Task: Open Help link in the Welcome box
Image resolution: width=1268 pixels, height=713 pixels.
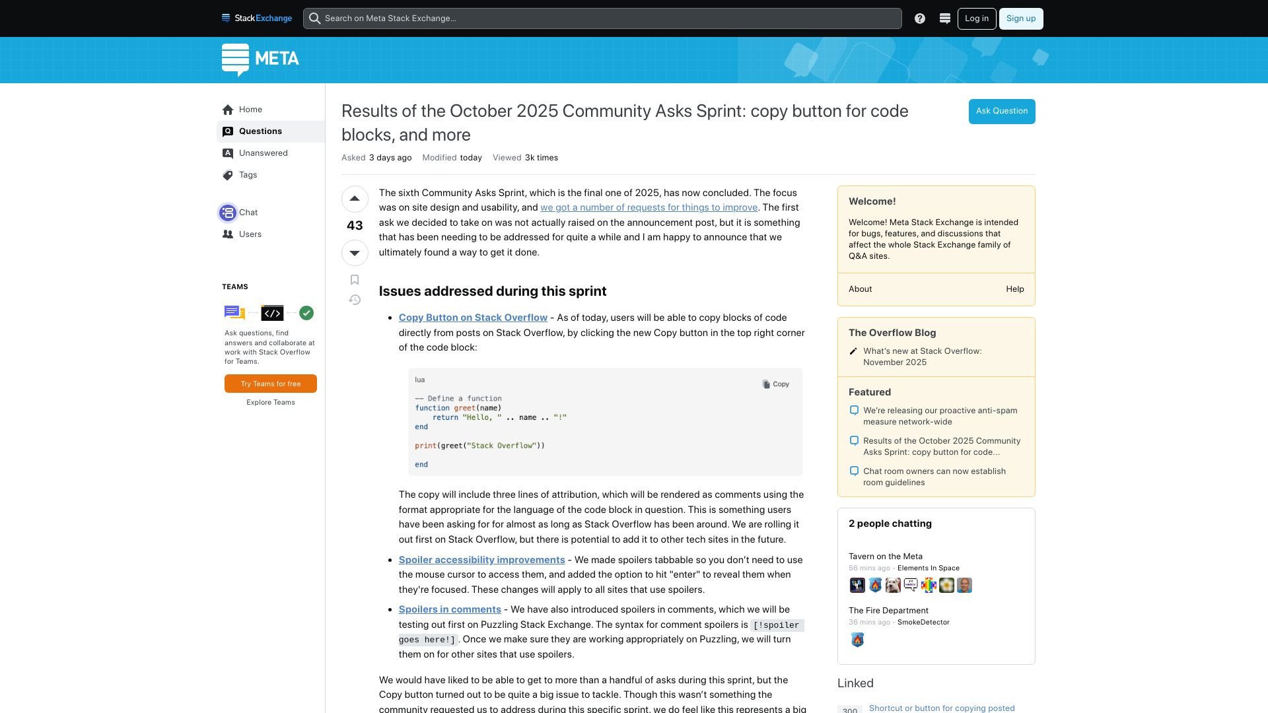Action: coord(1015,289)
